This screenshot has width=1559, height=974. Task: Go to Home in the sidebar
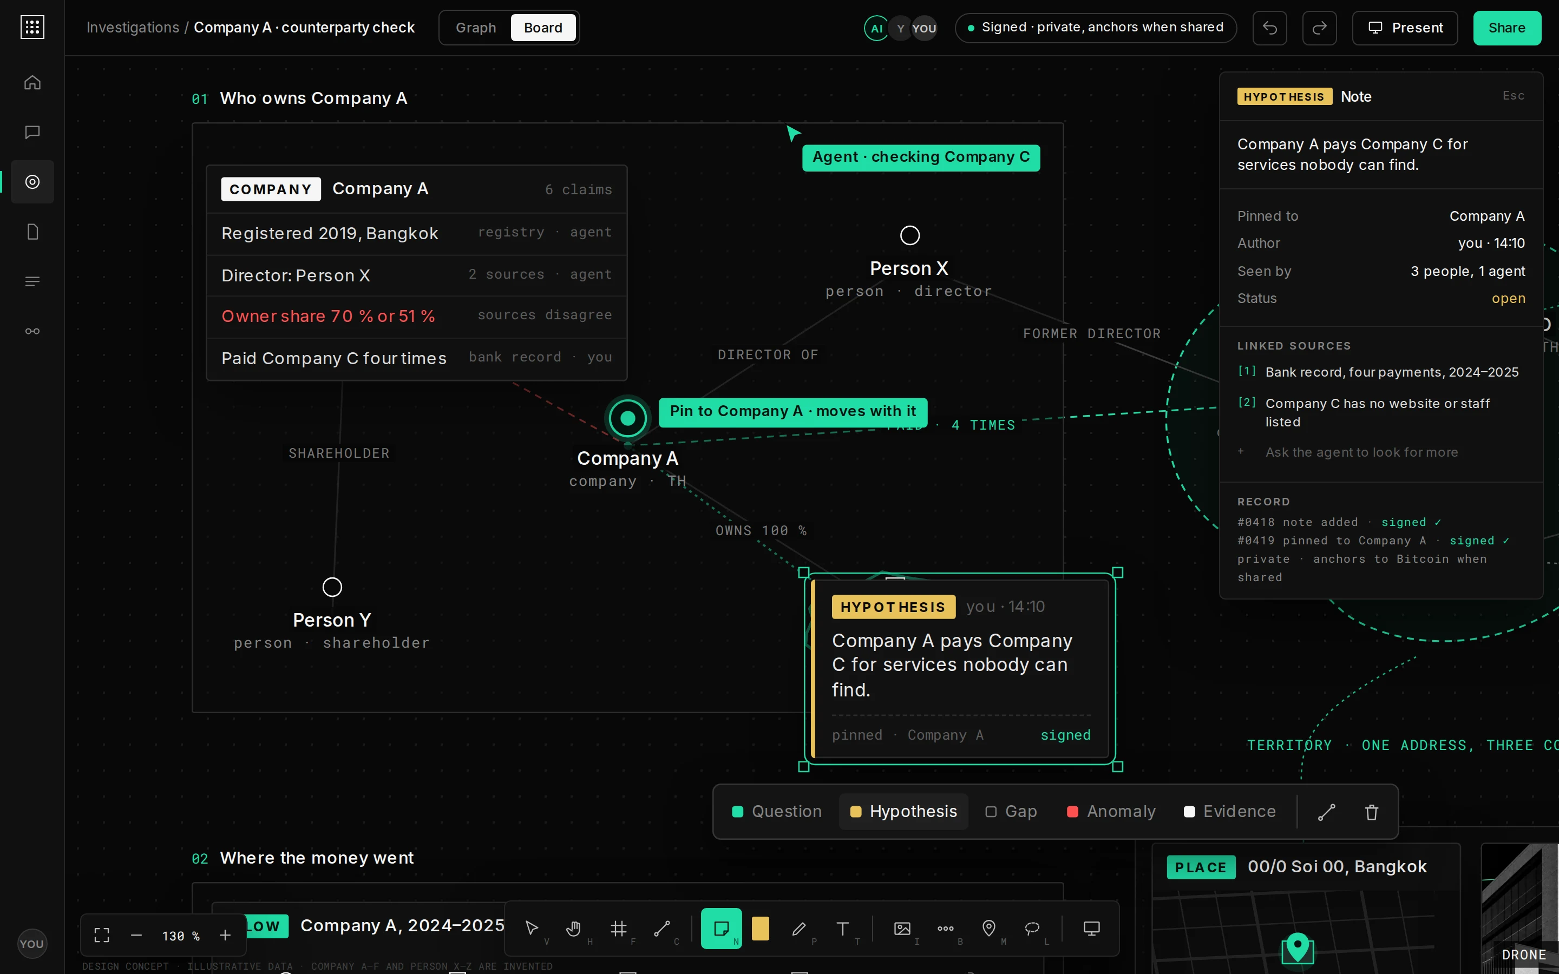(32, 82)
